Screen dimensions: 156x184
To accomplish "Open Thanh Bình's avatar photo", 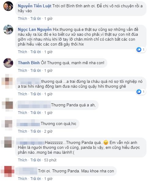I will click(x=8, y=63).
